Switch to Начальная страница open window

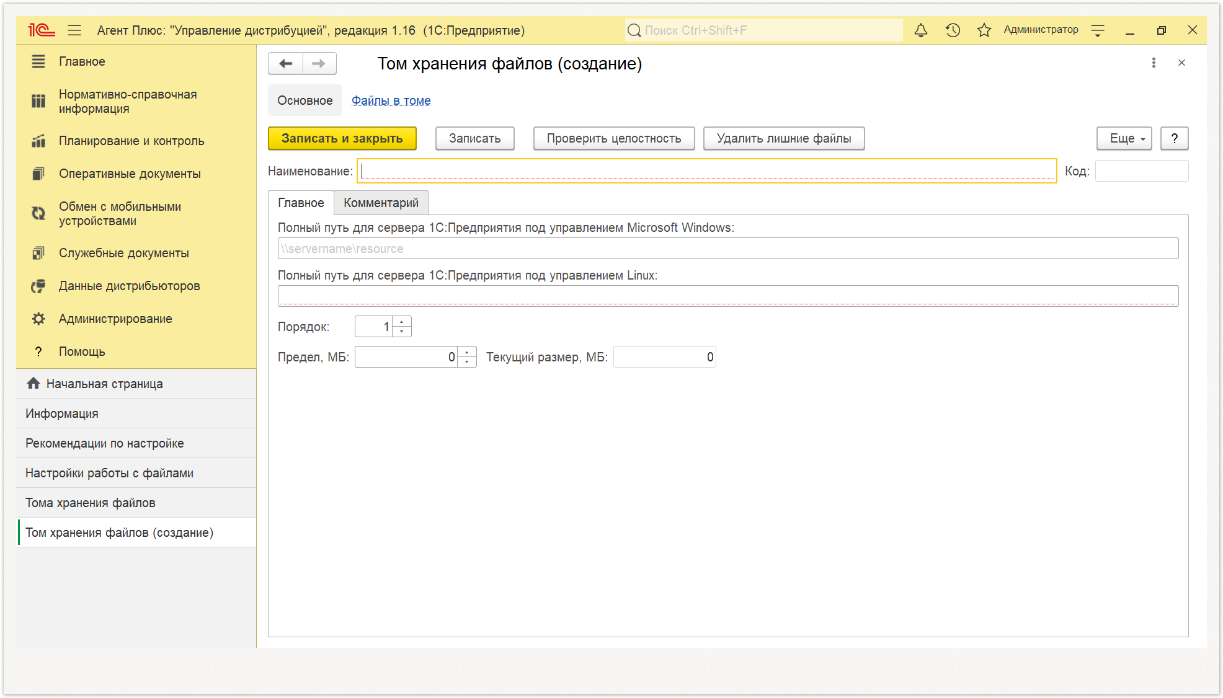coord(136,384)
